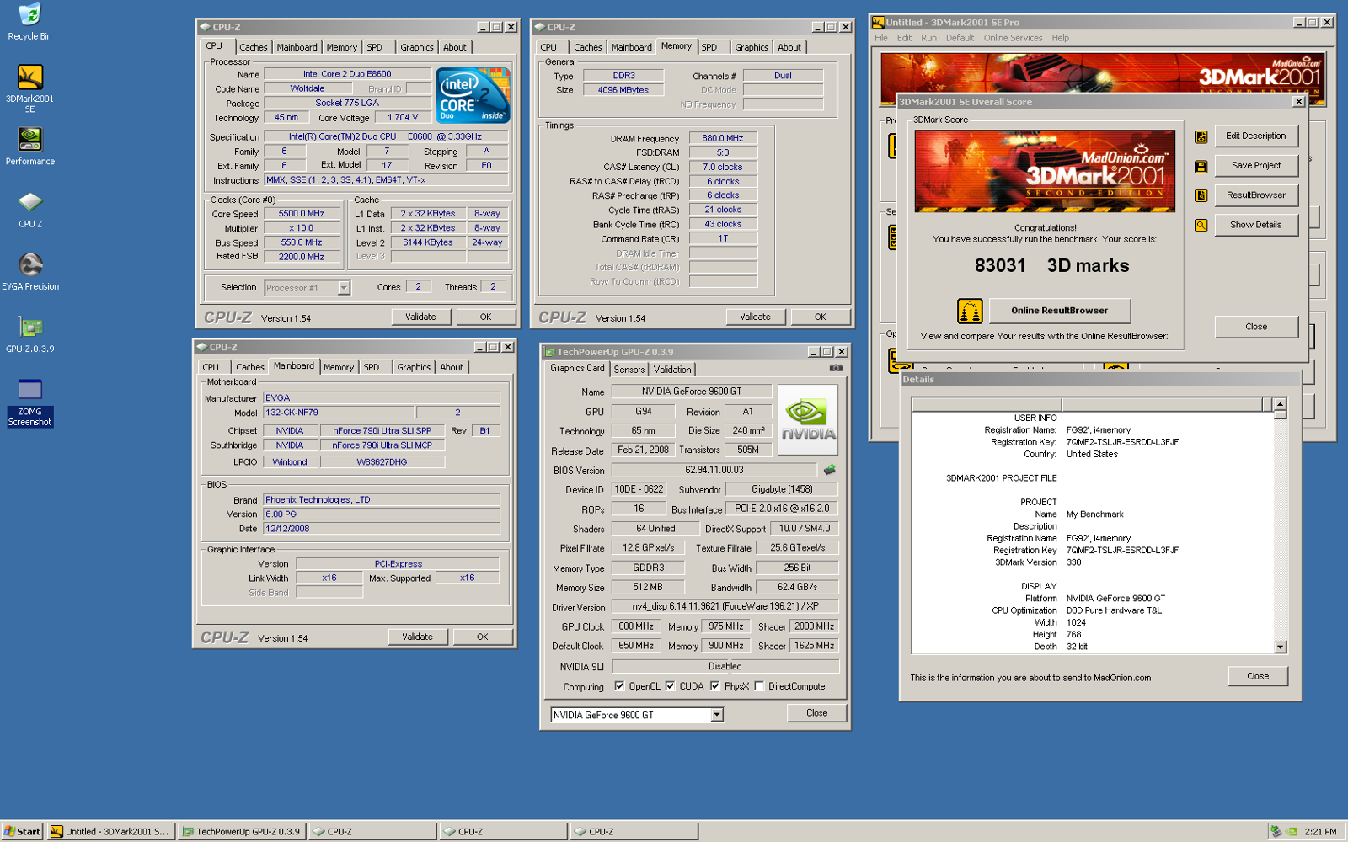Click Close in the Details panel
Viewport: 1348px width, 842px height.
[x=1258, y=676]
